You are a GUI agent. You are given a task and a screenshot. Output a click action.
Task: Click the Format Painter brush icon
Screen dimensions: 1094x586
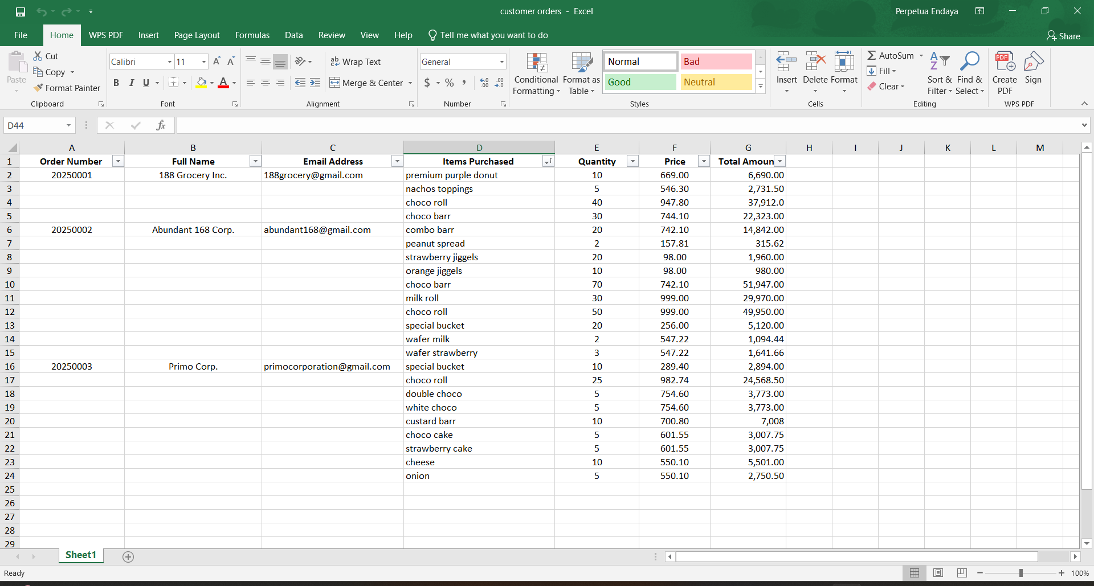(x=38, y=88)
